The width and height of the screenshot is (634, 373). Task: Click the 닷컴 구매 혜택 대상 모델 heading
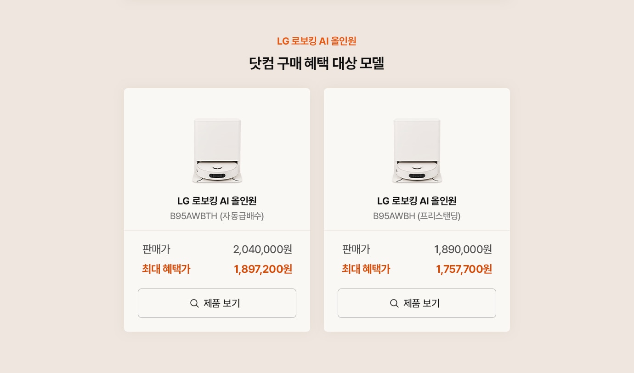click(x=317, y=63)
